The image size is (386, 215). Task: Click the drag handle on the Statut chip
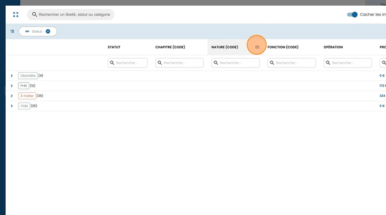27,31
